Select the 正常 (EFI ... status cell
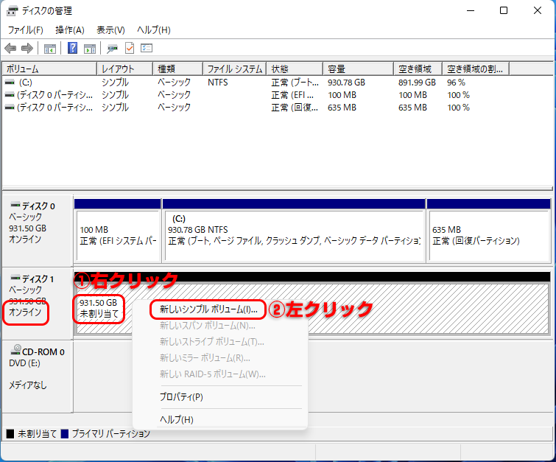556x462 pixels. pyautogui.click(x=292, y=95)
